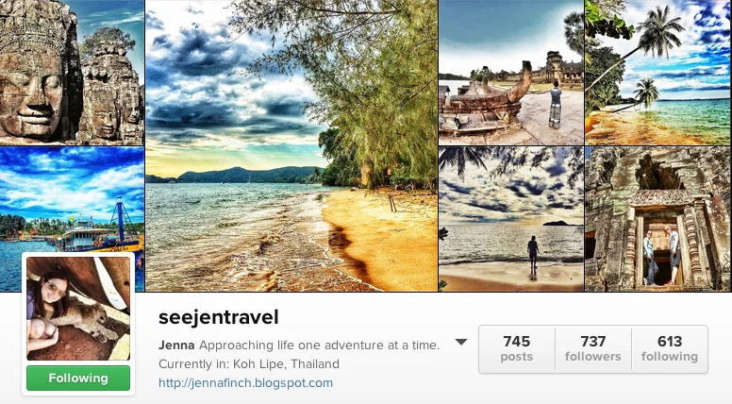Open the 613 following list
The image size is (732, 404).
(x=670, y=349)
